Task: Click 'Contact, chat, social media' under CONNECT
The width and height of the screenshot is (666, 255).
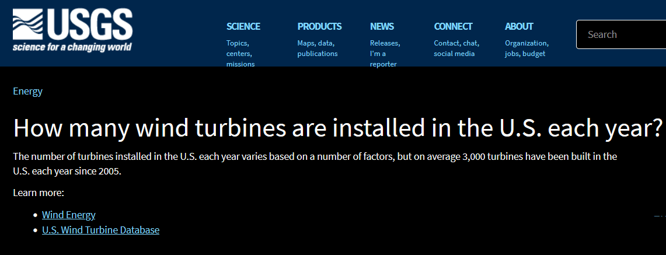Action: point(456,48)
